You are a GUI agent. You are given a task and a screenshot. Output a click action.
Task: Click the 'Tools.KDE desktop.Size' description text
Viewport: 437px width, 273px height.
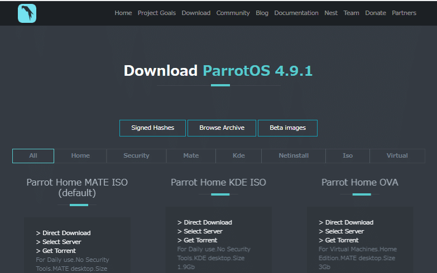pos(211,258)
